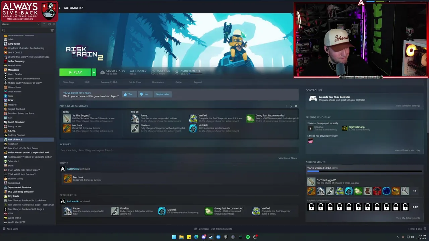Click the library ready-to-play filter icon
Viewport: 429px width, 241px height.
(x=54, y=24)
